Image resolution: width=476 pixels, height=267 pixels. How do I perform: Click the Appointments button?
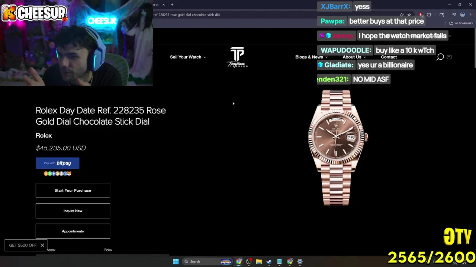(73, 231)
